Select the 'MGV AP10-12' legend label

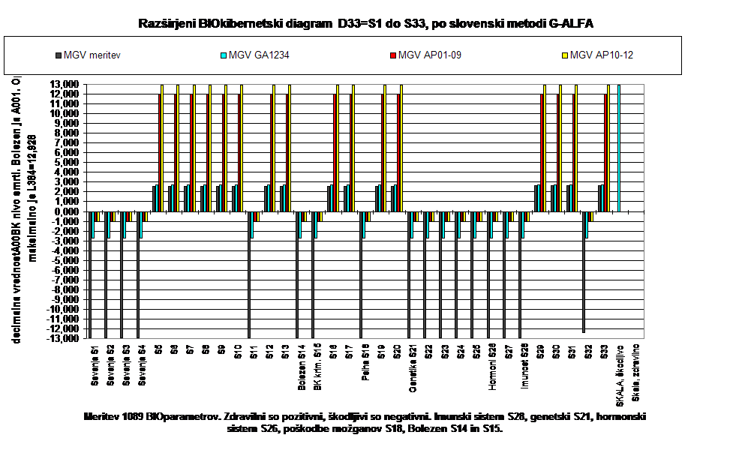tap(602, 55)
